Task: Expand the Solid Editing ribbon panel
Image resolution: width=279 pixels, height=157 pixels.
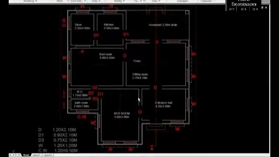Action: click(x=78, y=1)
